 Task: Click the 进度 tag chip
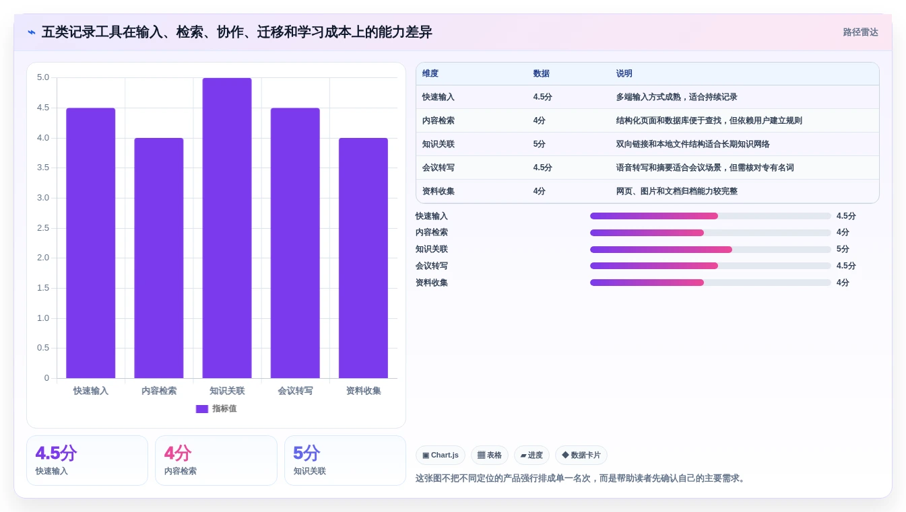click(x=531, y=455)
